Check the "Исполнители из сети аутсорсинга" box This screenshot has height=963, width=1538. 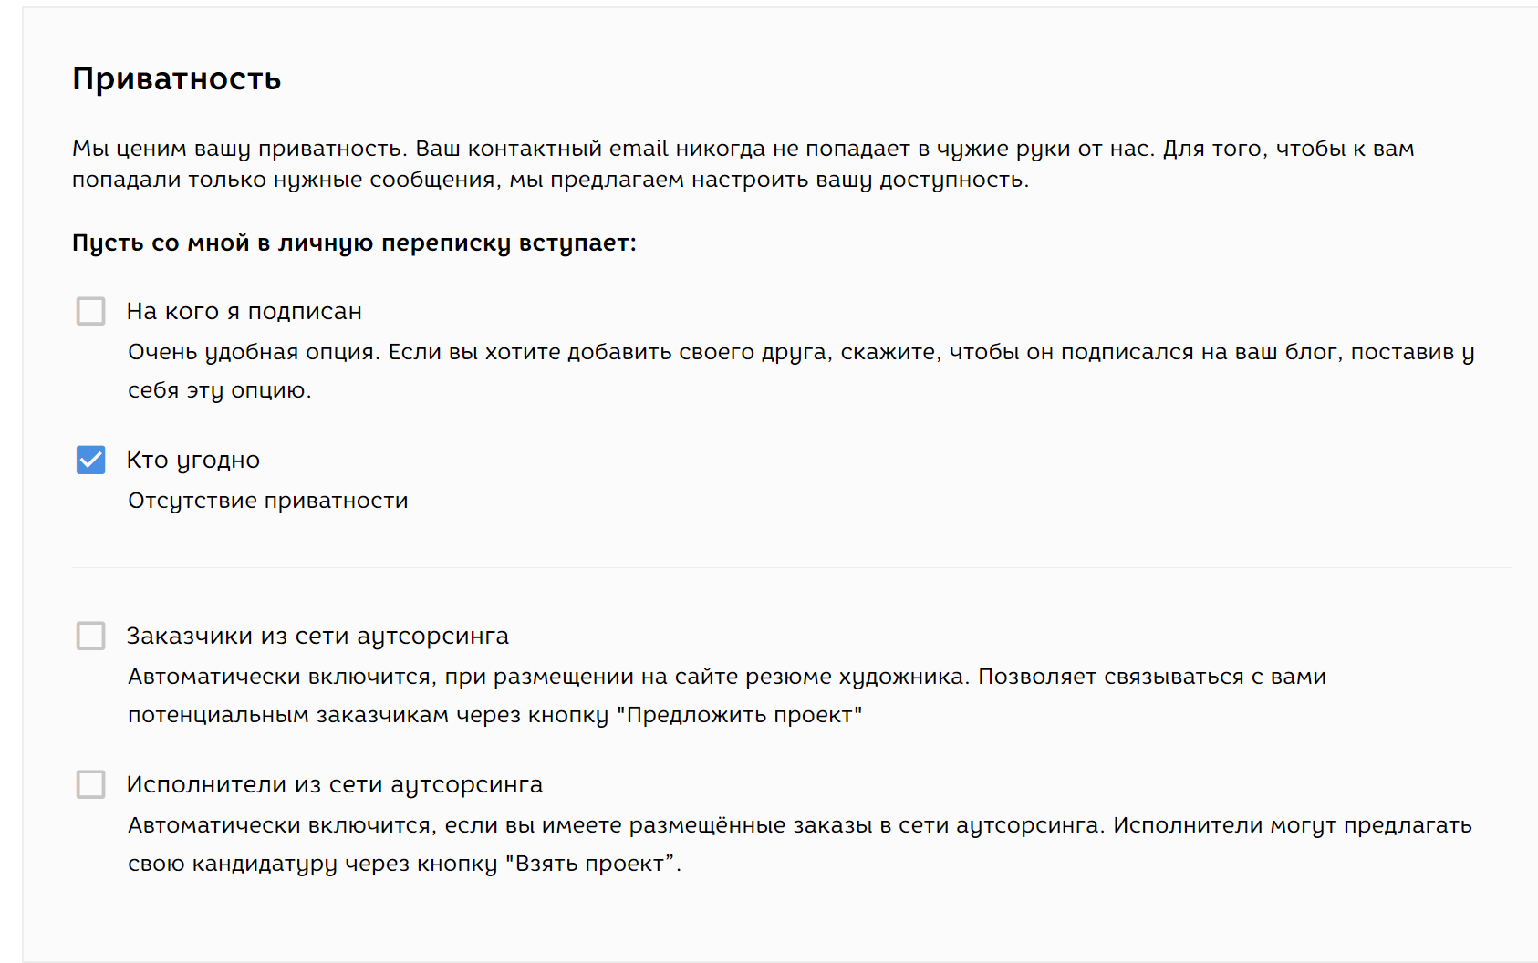[x=90, y=784]
